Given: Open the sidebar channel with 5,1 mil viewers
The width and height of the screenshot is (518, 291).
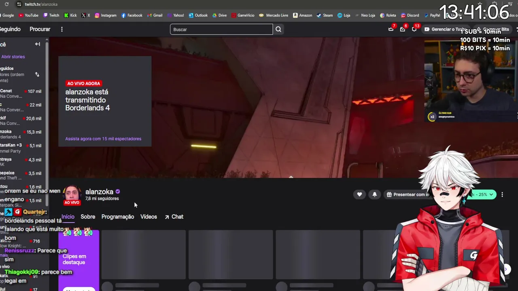Looking at the screenshot, I should (x=21, y=148).
